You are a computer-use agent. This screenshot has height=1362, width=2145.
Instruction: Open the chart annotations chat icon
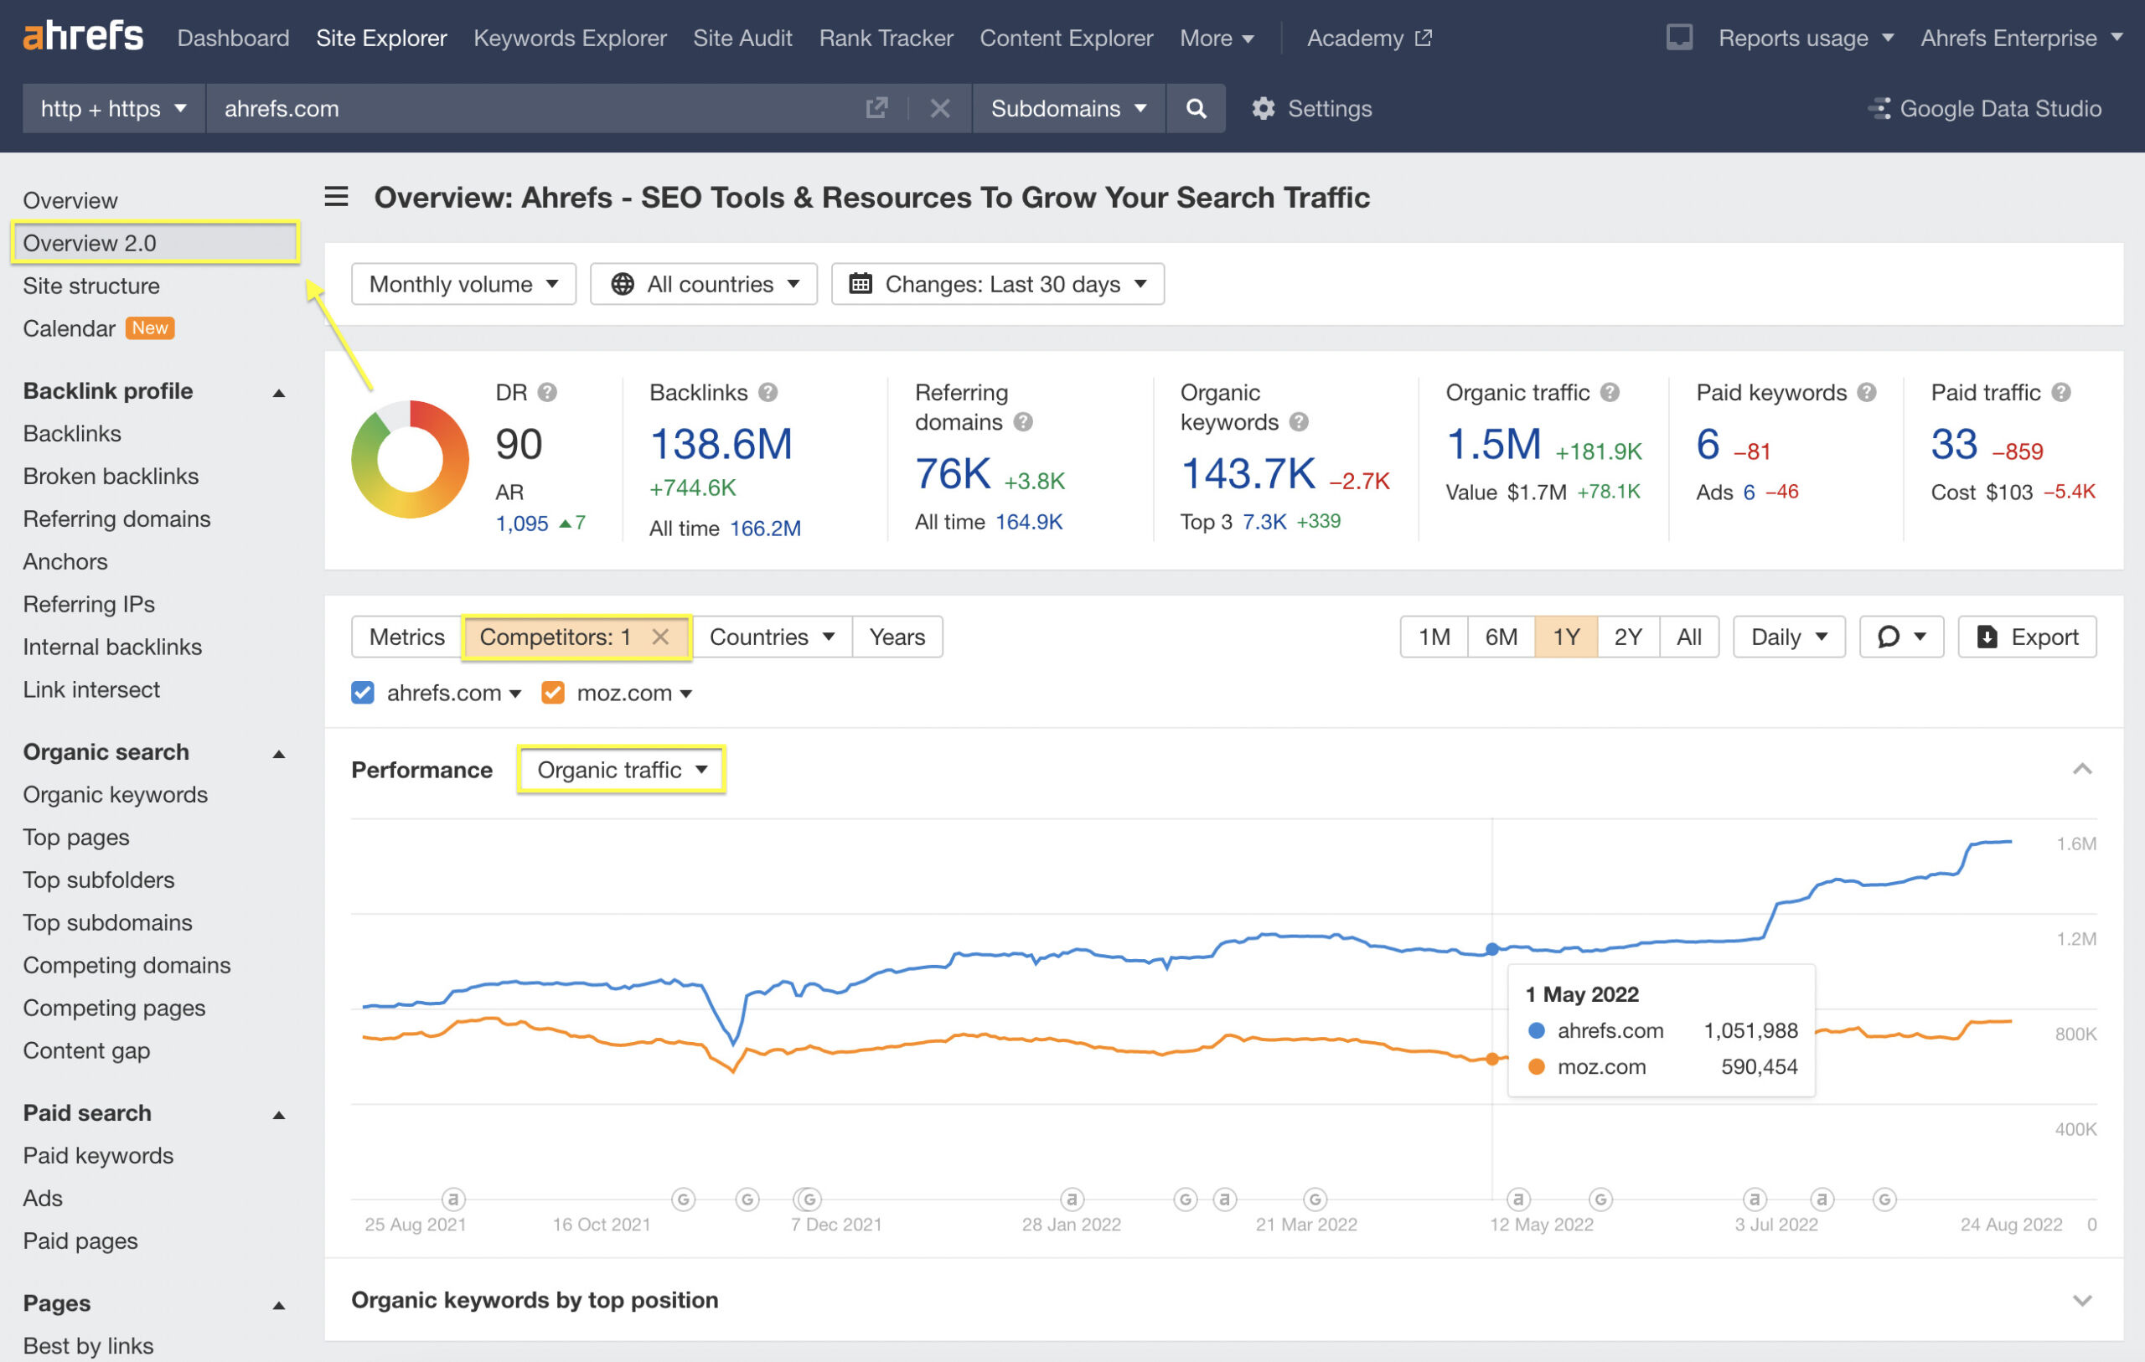pos(1893,636)
